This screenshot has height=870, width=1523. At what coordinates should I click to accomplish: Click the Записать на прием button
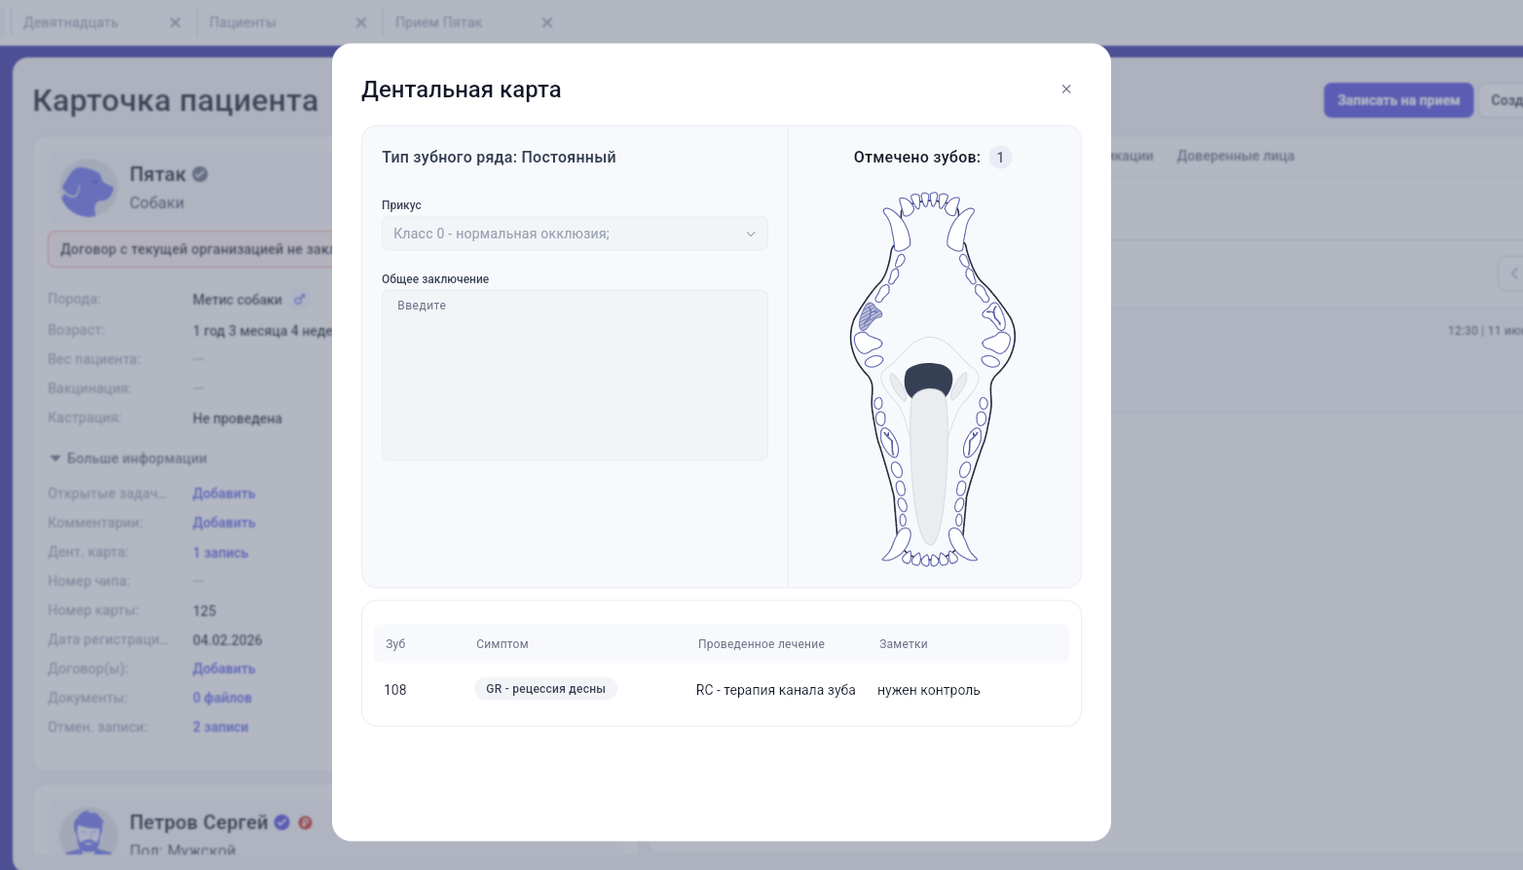pos(1398,100)
